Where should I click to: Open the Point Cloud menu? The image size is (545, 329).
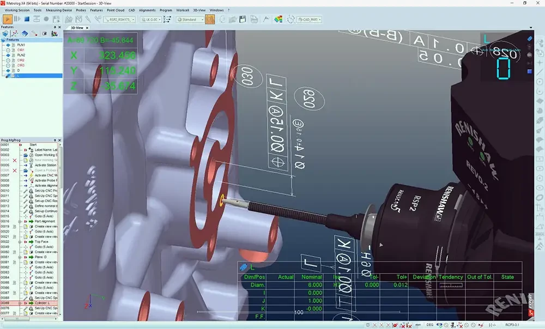pos(116,10)
